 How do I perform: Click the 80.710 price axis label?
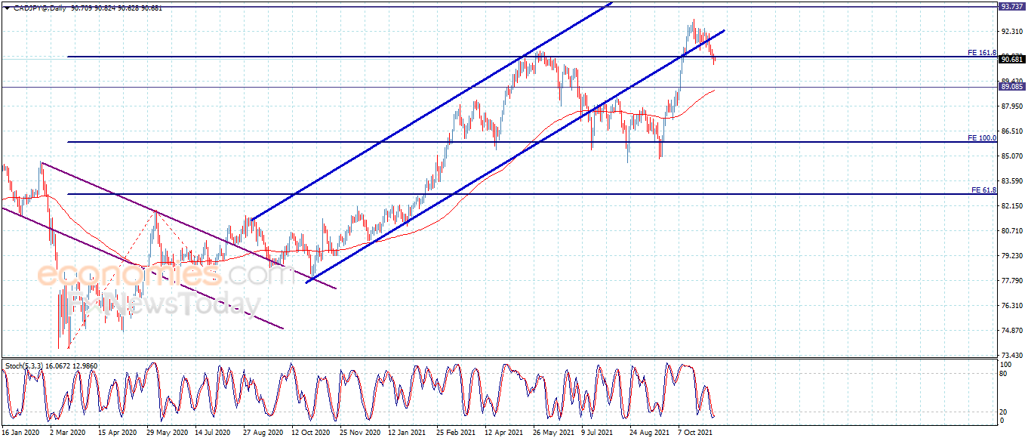[1012, 231]
